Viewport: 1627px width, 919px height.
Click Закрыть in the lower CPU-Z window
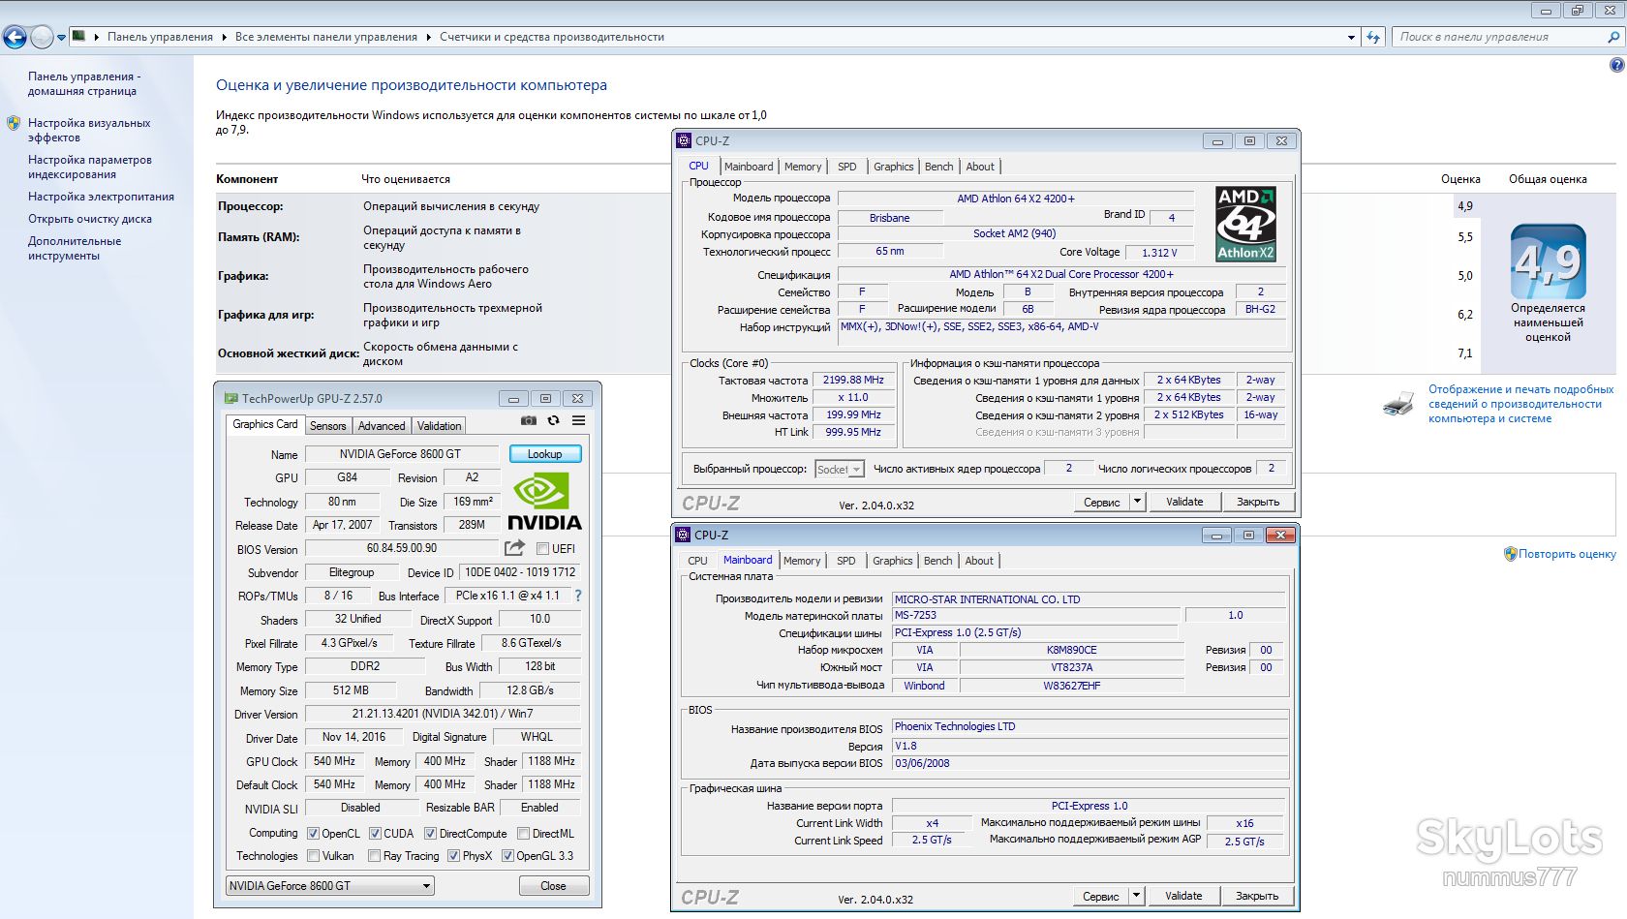(x=1257, y=896)
